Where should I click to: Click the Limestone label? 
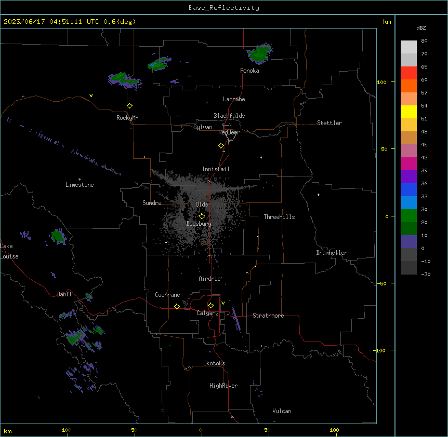[x=80, y=185]
